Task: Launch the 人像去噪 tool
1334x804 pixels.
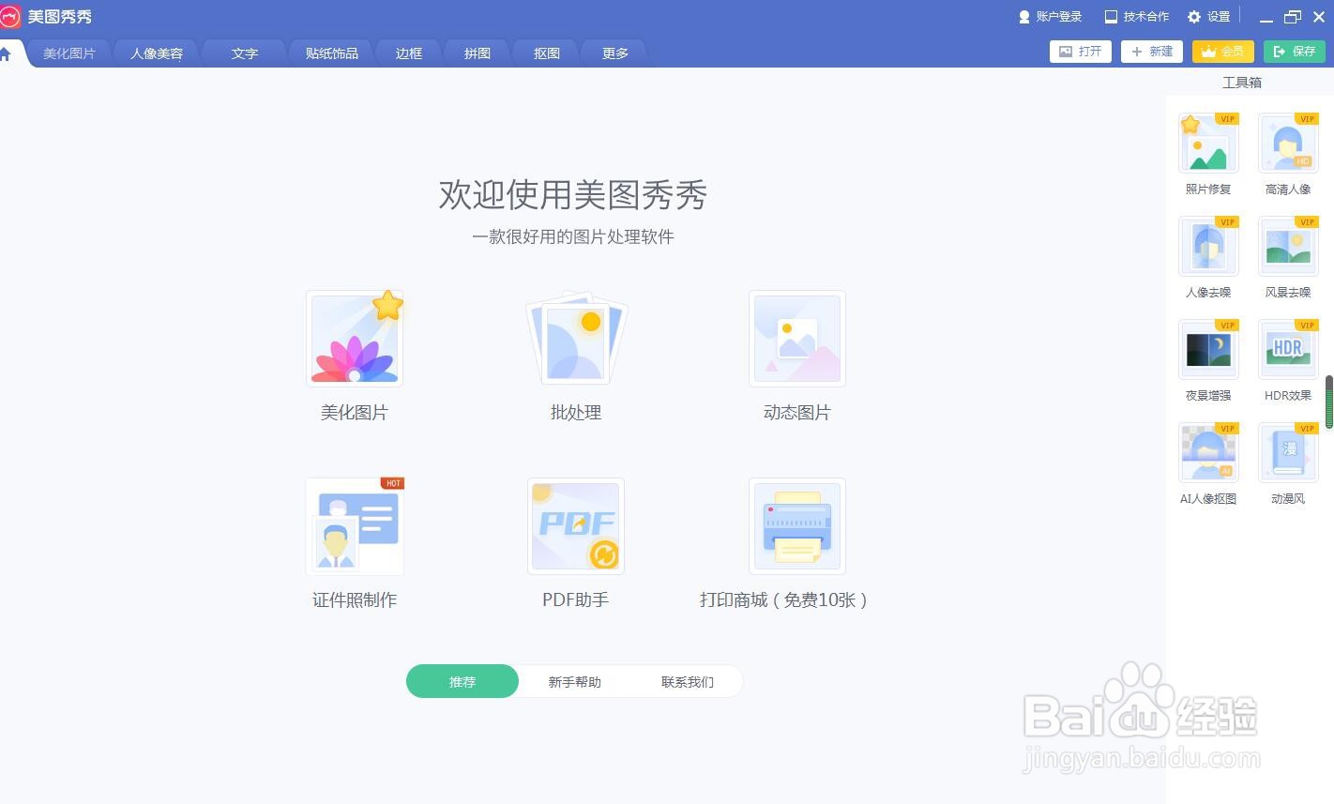Action: (x=1208, y=255)
